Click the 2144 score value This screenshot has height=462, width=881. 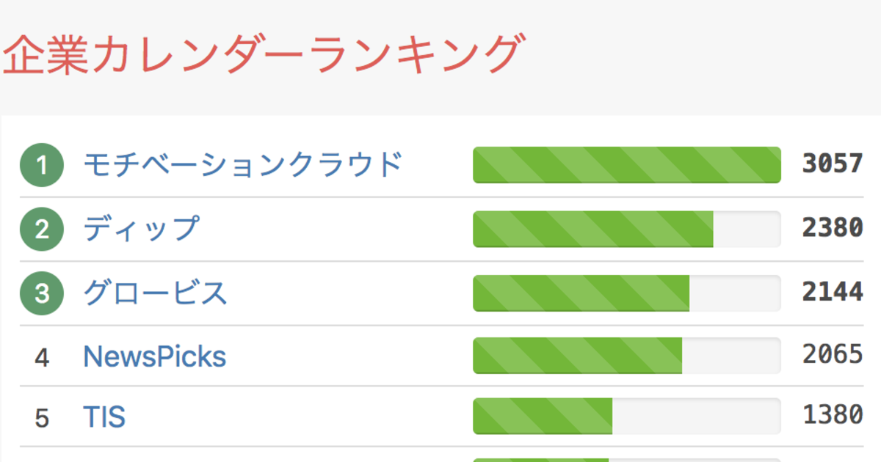click(832, 293)
